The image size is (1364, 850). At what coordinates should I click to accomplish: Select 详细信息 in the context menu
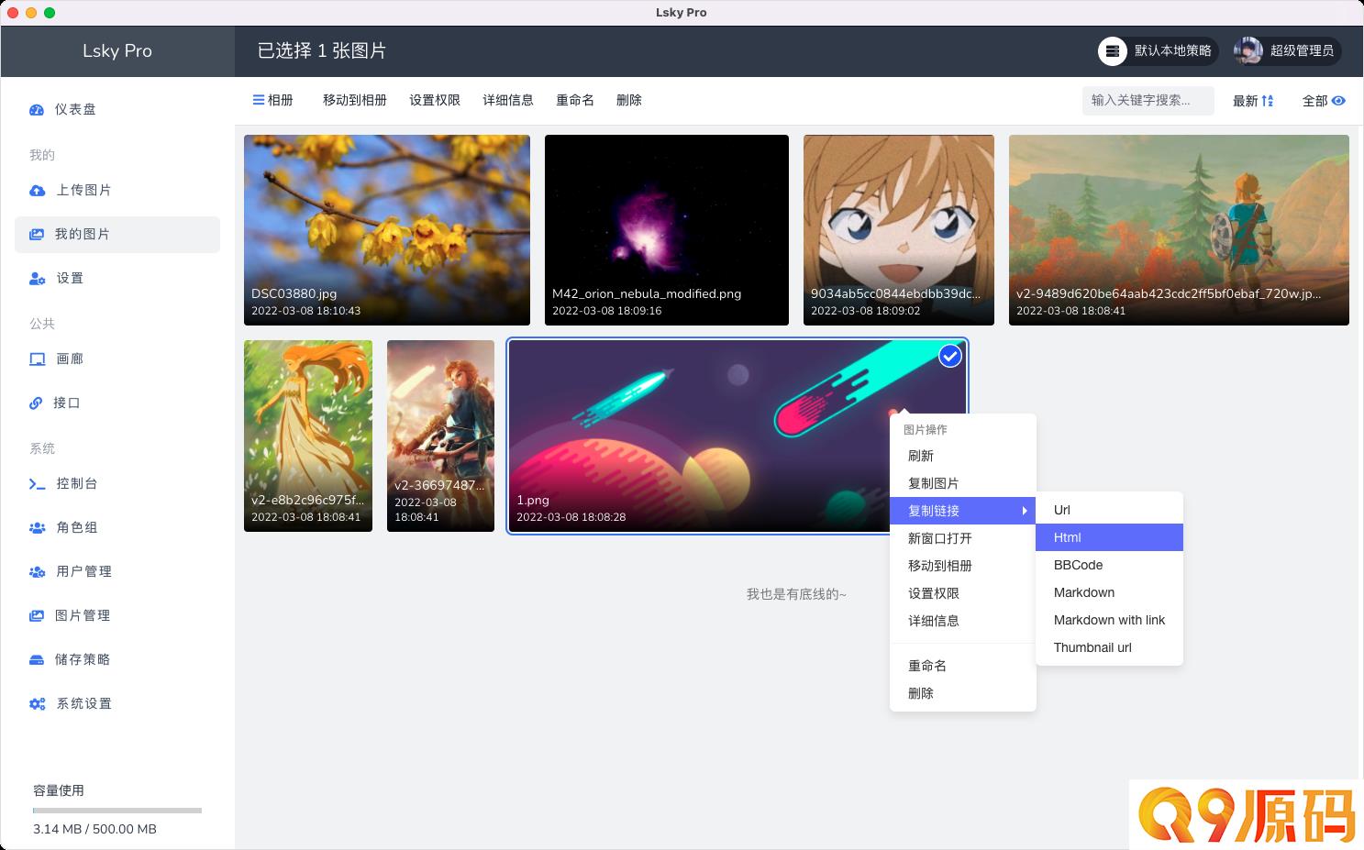pos(963,621)
